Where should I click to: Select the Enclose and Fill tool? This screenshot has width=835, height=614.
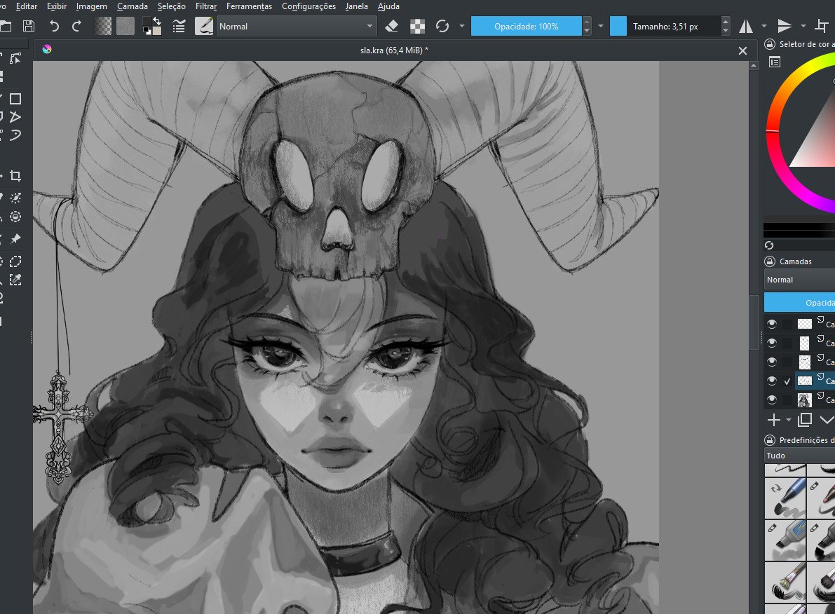click(x=15, y=217)
